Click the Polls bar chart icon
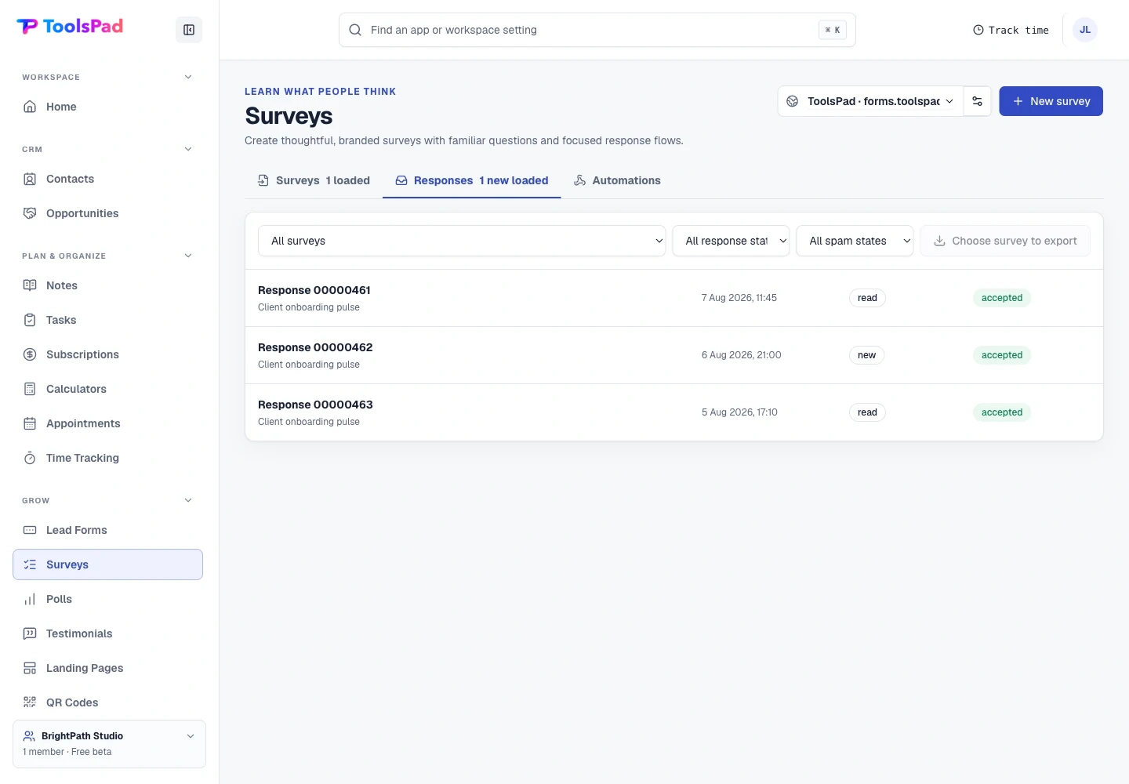 tap(30, 599)
